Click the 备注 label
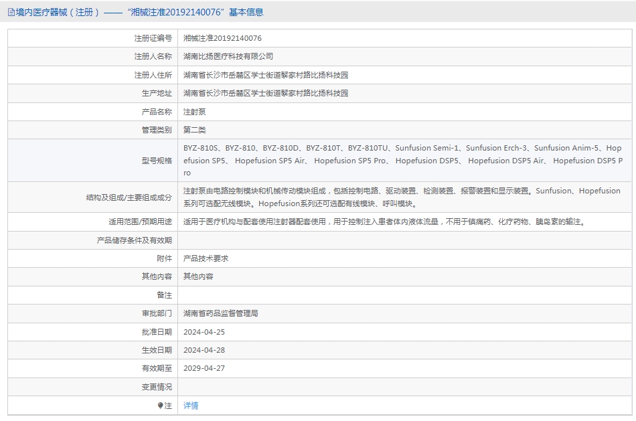The width and height of the screenshot is (636, 421). coord(164,295)
